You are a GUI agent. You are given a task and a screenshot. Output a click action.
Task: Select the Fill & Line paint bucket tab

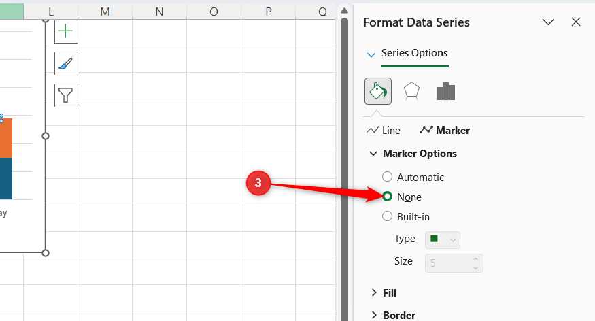coord(378,91)
